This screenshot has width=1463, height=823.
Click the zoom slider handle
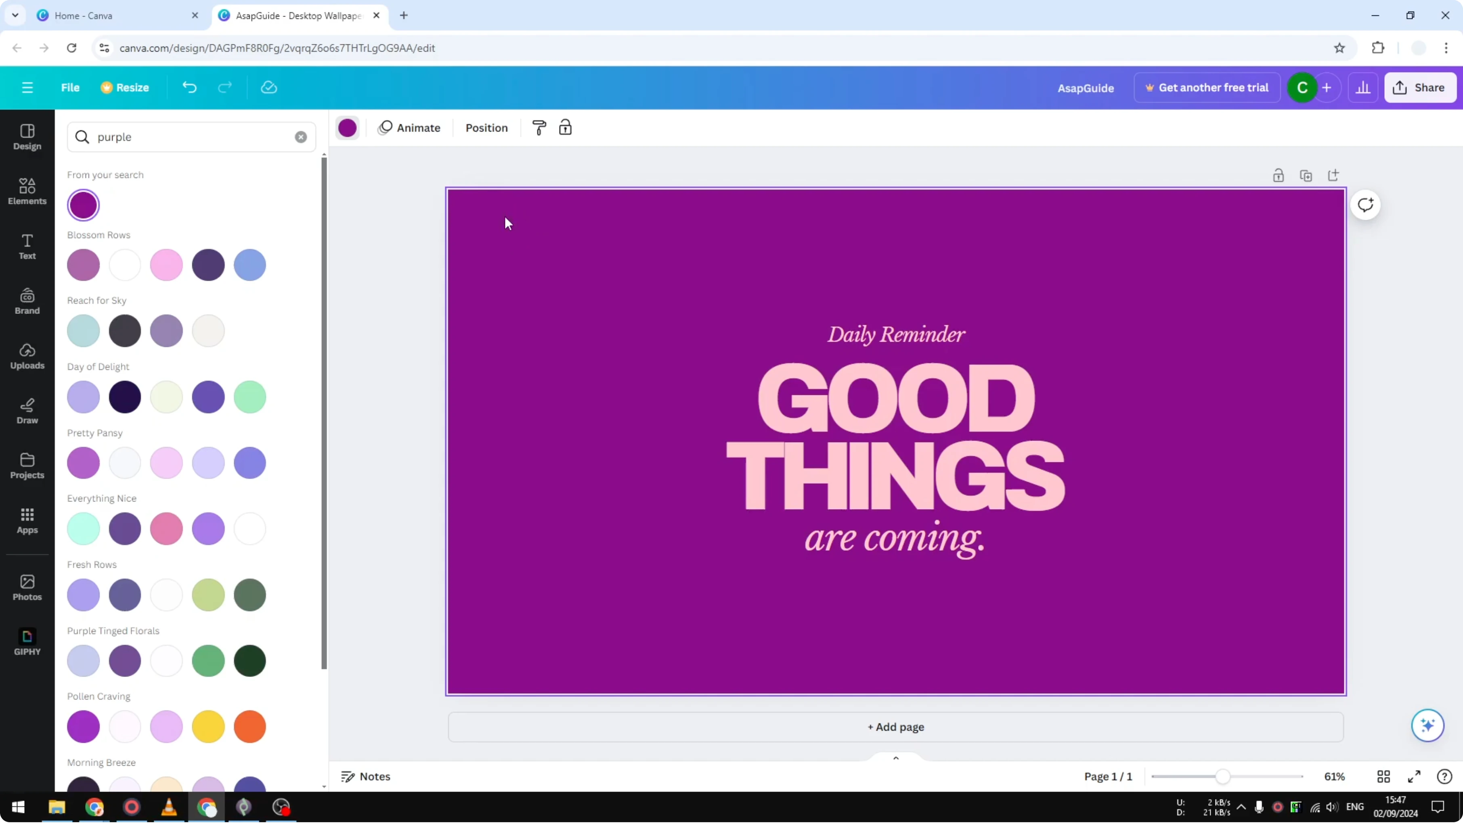point(1223,777)
